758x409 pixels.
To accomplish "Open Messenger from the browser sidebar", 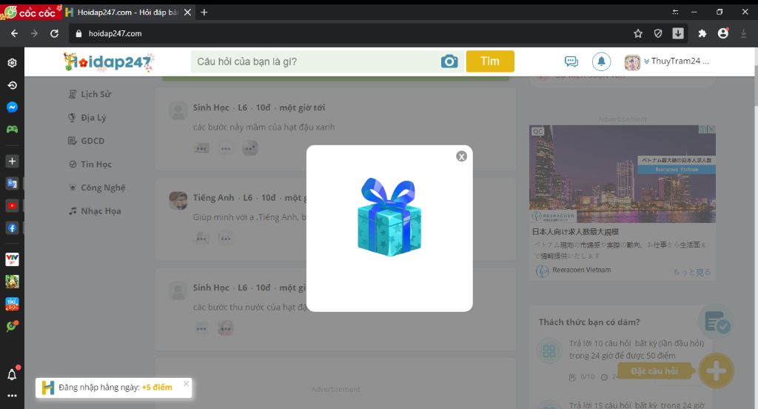I will pos(12,107).
